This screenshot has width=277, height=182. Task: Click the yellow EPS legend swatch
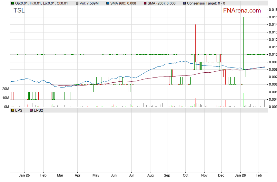(12, 110)
